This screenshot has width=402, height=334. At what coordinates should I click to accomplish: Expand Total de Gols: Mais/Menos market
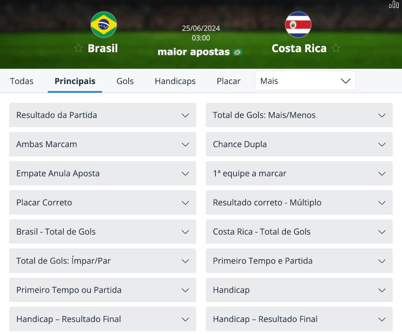pyautogui.click(x=299, y=115)
